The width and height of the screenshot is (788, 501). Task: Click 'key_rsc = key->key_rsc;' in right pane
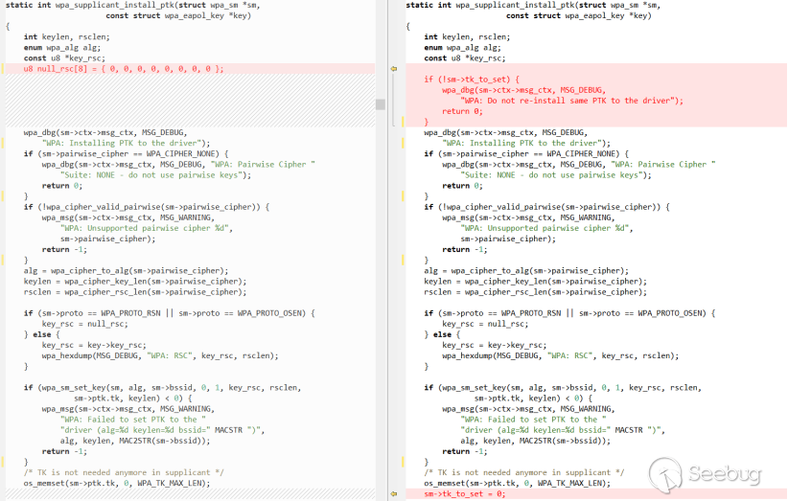[495, 345]
